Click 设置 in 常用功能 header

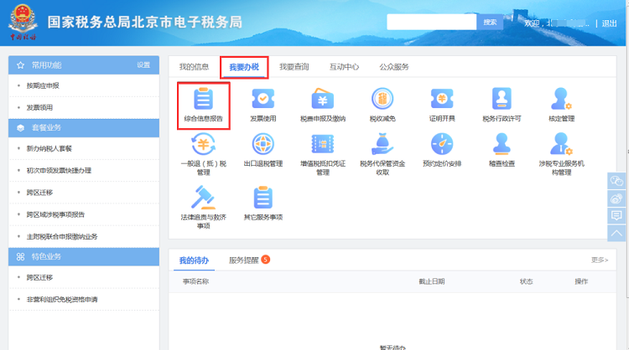(143, 65)
